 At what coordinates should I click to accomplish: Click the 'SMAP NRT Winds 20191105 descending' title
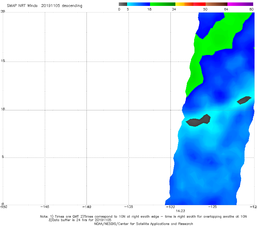44,6
